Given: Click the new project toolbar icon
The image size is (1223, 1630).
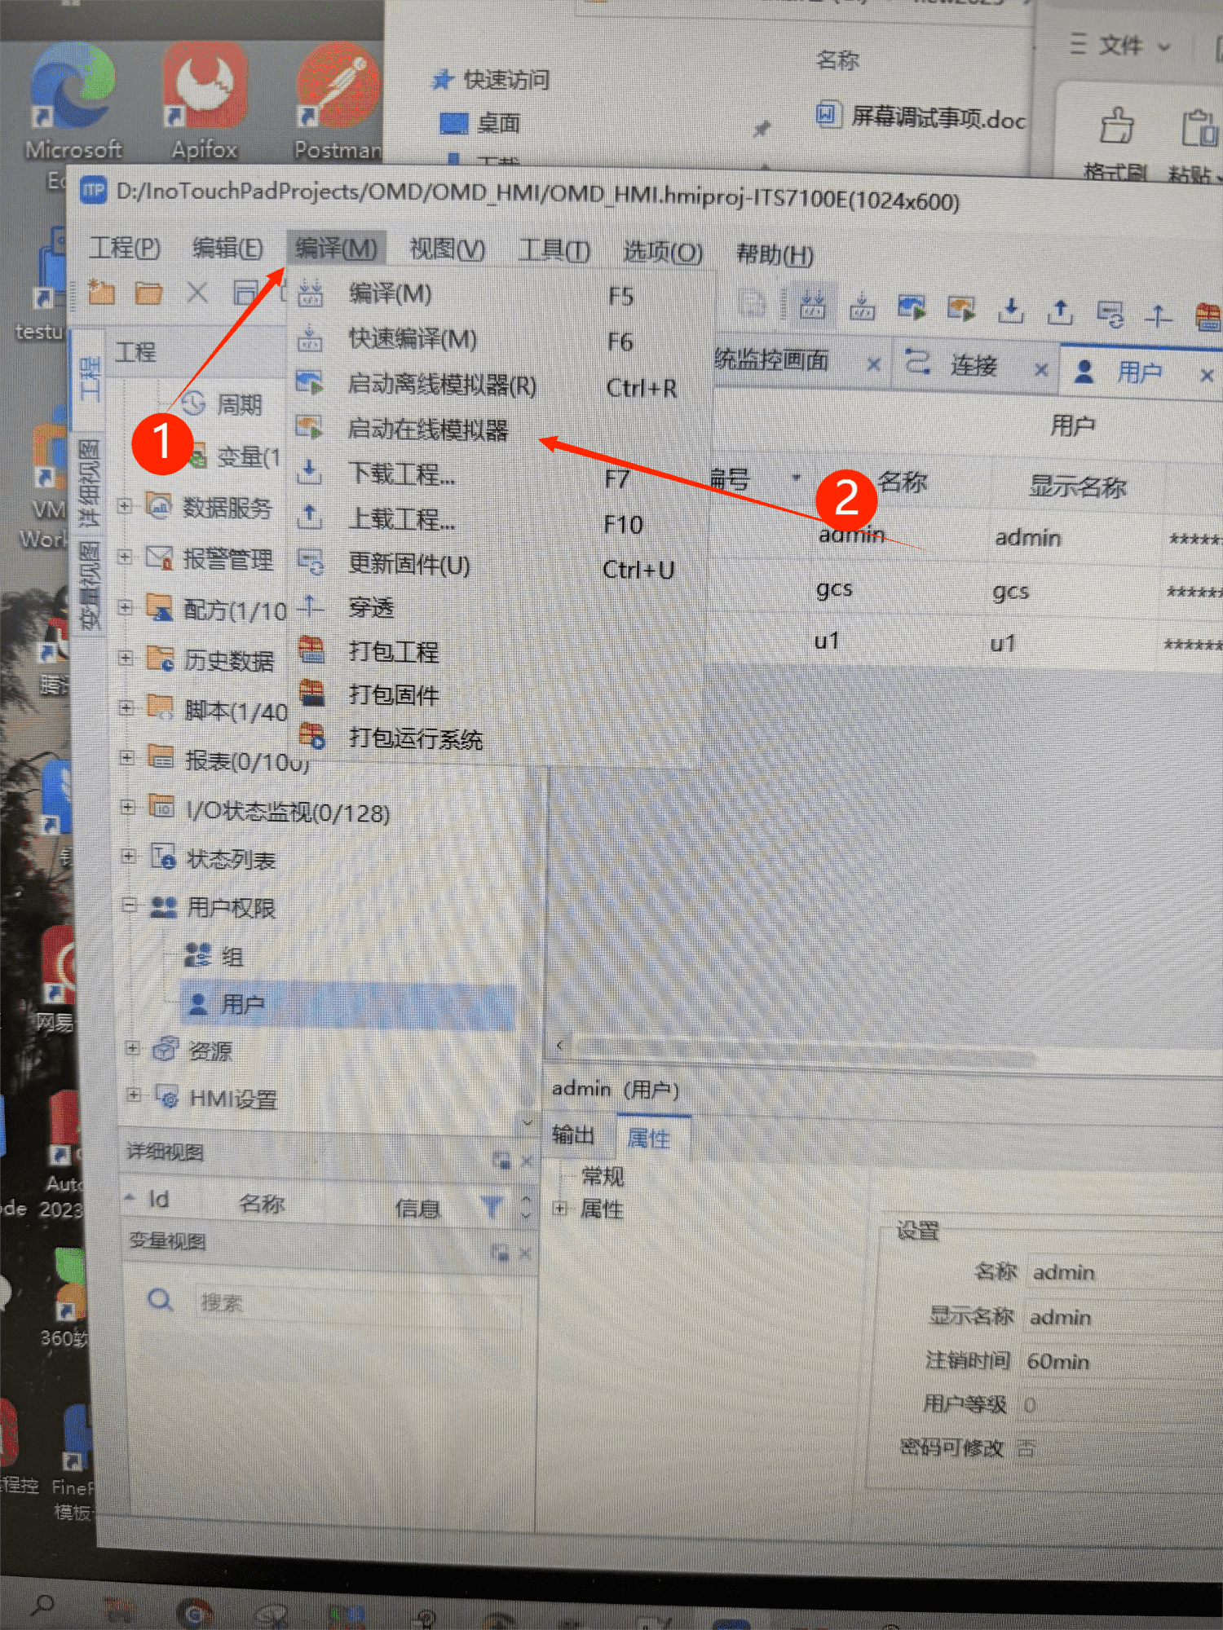Looking at the screenshot, I should pyautogui.click(x=101, y=291).
